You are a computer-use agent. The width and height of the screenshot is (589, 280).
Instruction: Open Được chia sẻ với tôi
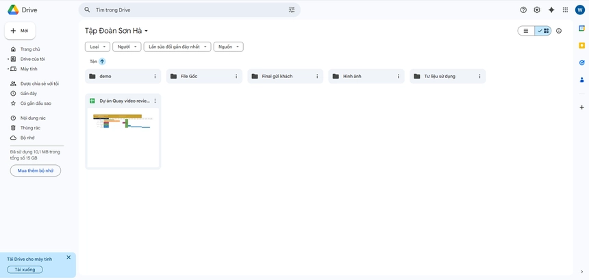pyautogui.click(x=39, y=84)
